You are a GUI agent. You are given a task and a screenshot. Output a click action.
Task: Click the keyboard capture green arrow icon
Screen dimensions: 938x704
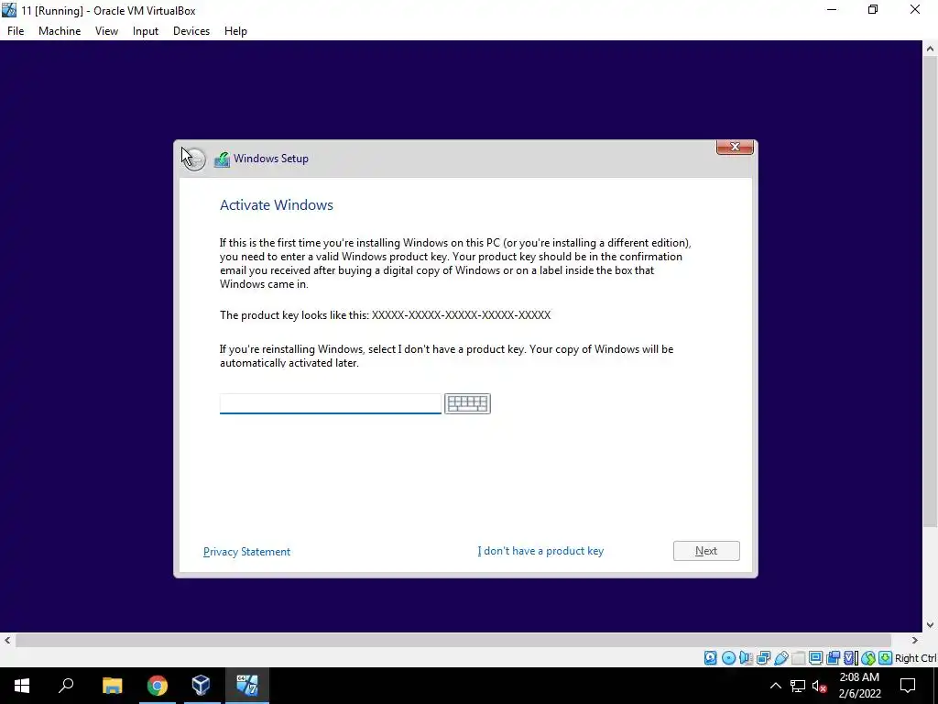click(886, 658)
